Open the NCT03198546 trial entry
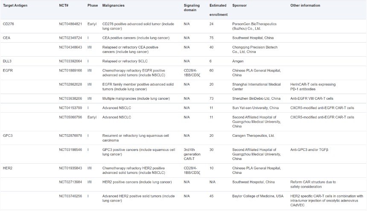 pos(70,150)
